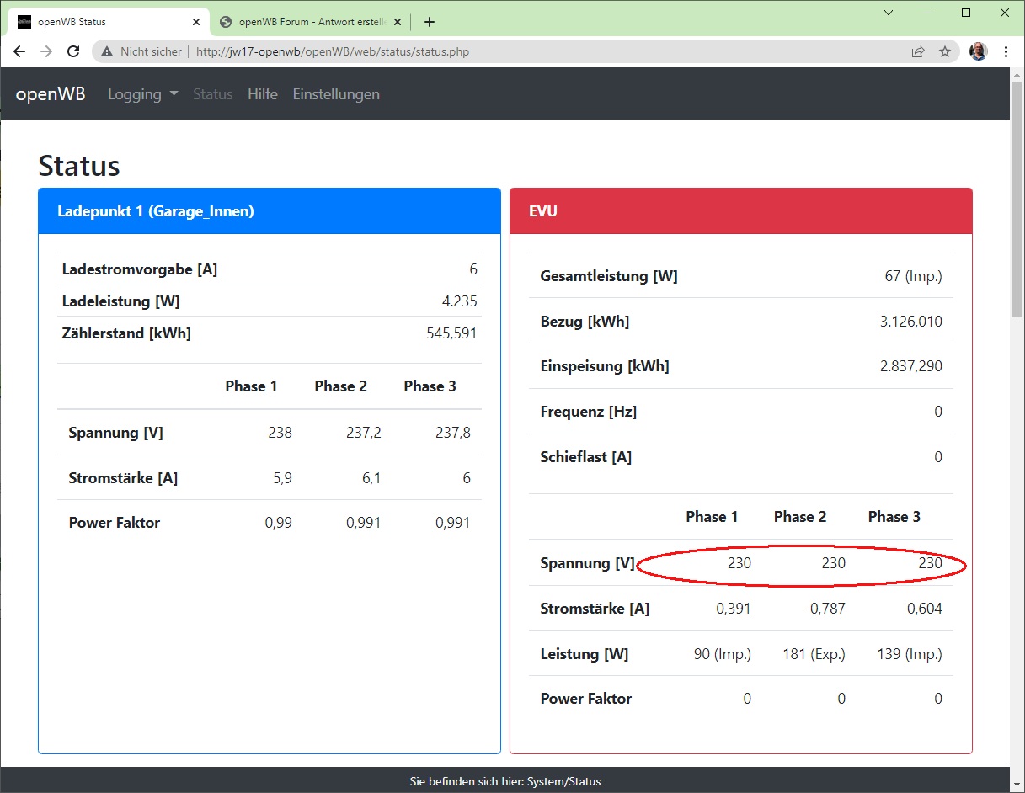Switch to the openWB Forum tab

[303, 22]
